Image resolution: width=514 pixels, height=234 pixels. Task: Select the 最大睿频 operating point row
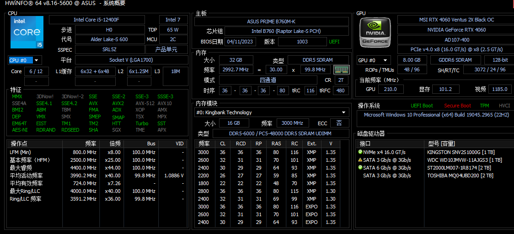click(97, 168)
